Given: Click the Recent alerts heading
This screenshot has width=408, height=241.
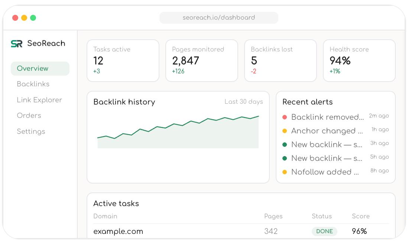Looking at the screenshot, I should point(308,102).
